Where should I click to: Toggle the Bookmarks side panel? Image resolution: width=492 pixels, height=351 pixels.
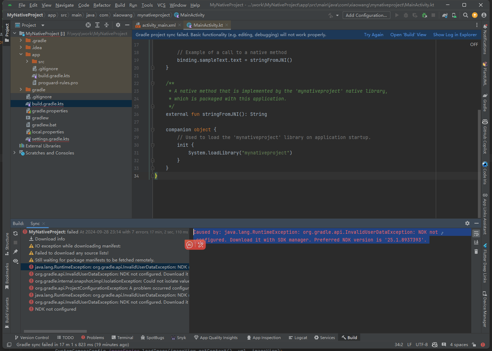[7, 276]
